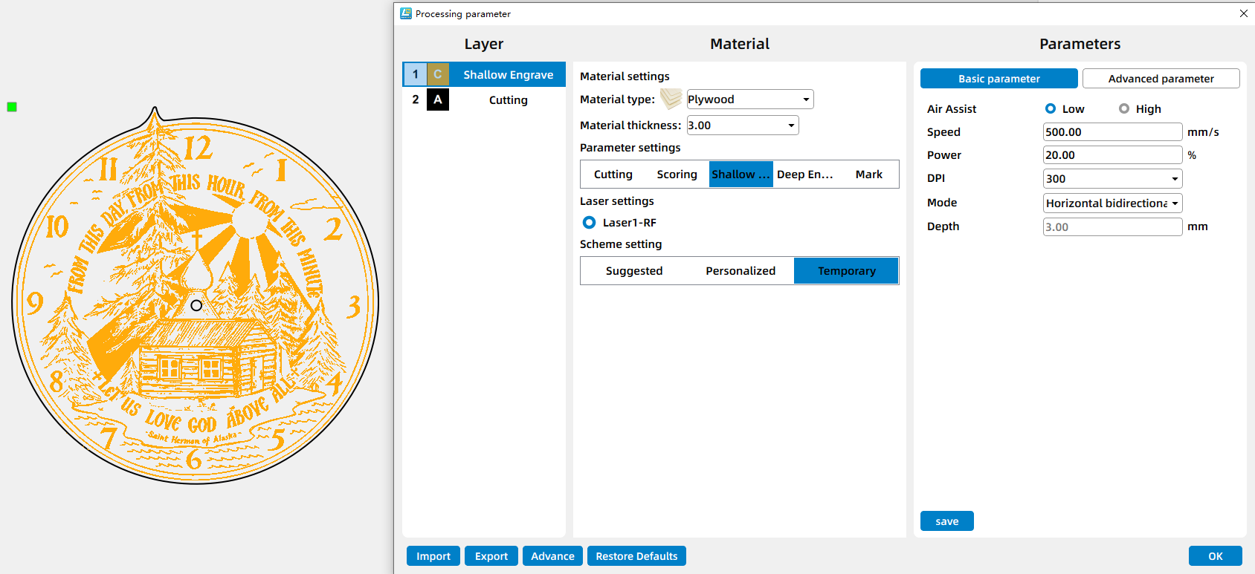The height and width of the screenshot is (574, 1255).
Task: Select the Personalized scheme tab
Action: pos(741,271)
